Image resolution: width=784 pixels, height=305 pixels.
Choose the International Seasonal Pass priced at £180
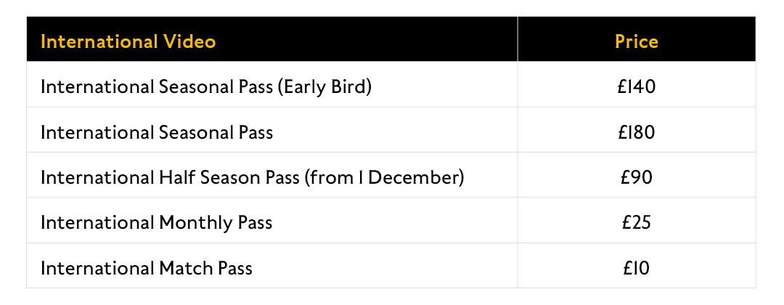click(157, 132)
